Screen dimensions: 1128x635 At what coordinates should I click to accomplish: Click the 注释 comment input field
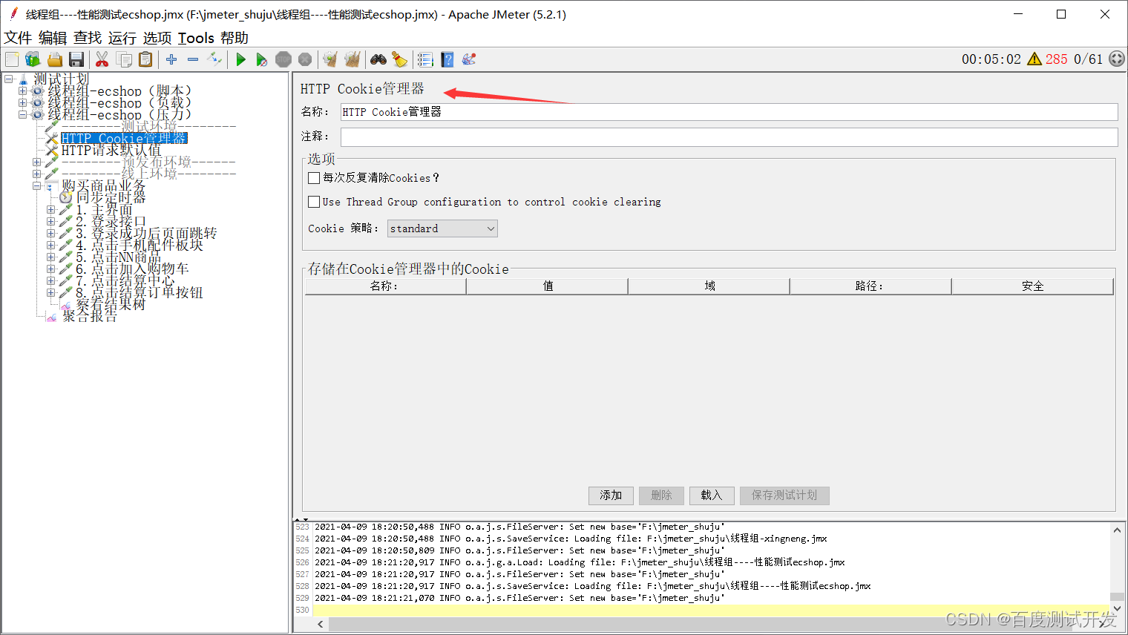[729, 136]
